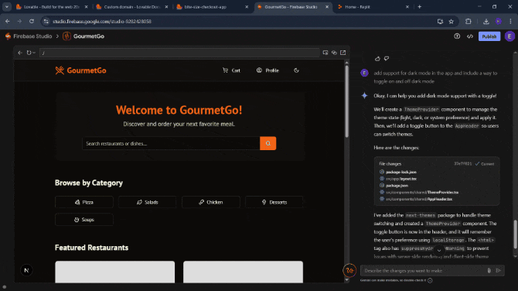Switch to Home - Replit tab
518x291 pixels.
click(373, 7)
